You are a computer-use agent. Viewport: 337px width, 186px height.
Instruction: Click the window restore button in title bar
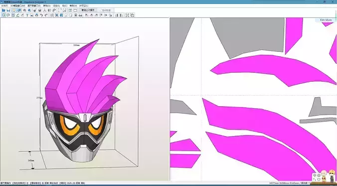[x=325, y=1]
